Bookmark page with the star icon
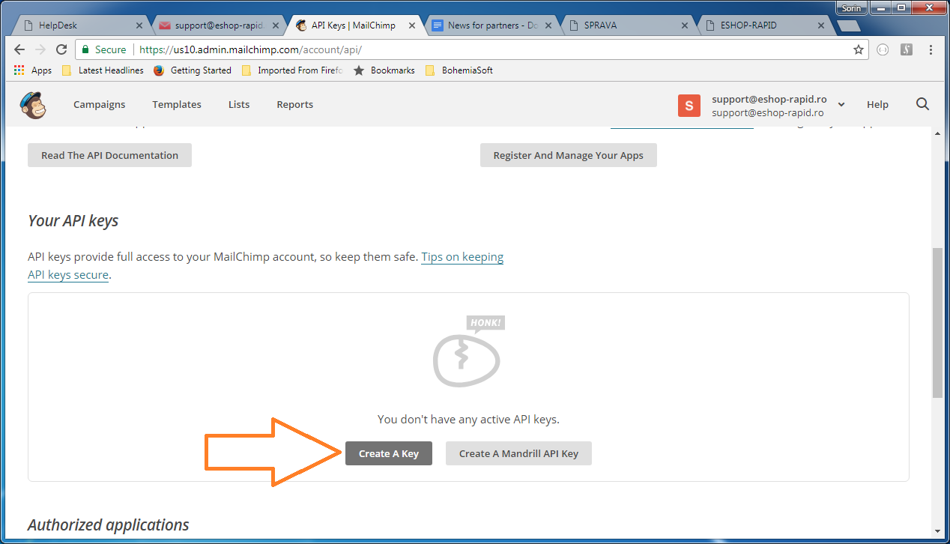The height and width of the screenshot is (544, 950). 858,49
